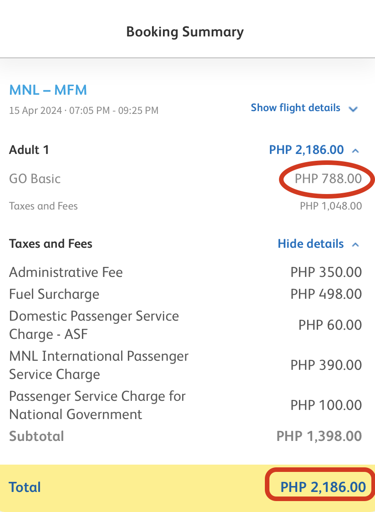
Task: Collapse taxes with Hide details
Action: 310,244
